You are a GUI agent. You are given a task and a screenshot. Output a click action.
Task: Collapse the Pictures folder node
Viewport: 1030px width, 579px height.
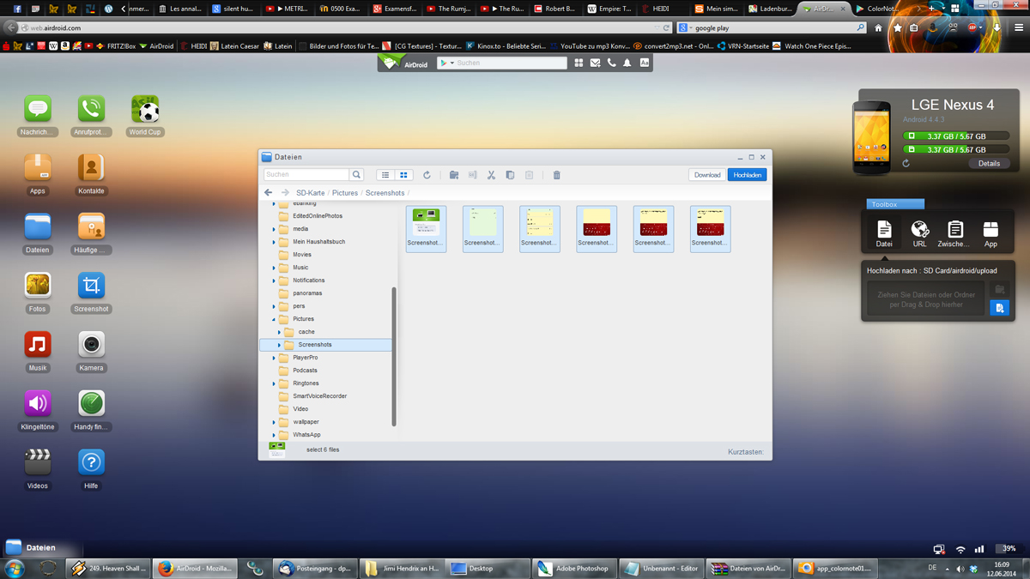[274, 319]
